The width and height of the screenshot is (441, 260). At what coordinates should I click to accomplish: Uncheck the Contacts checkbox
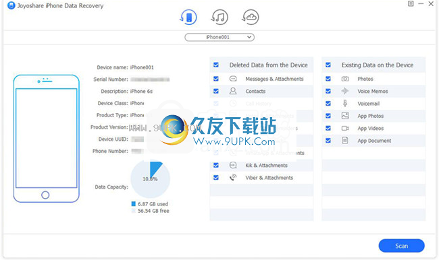pos(216,91)
